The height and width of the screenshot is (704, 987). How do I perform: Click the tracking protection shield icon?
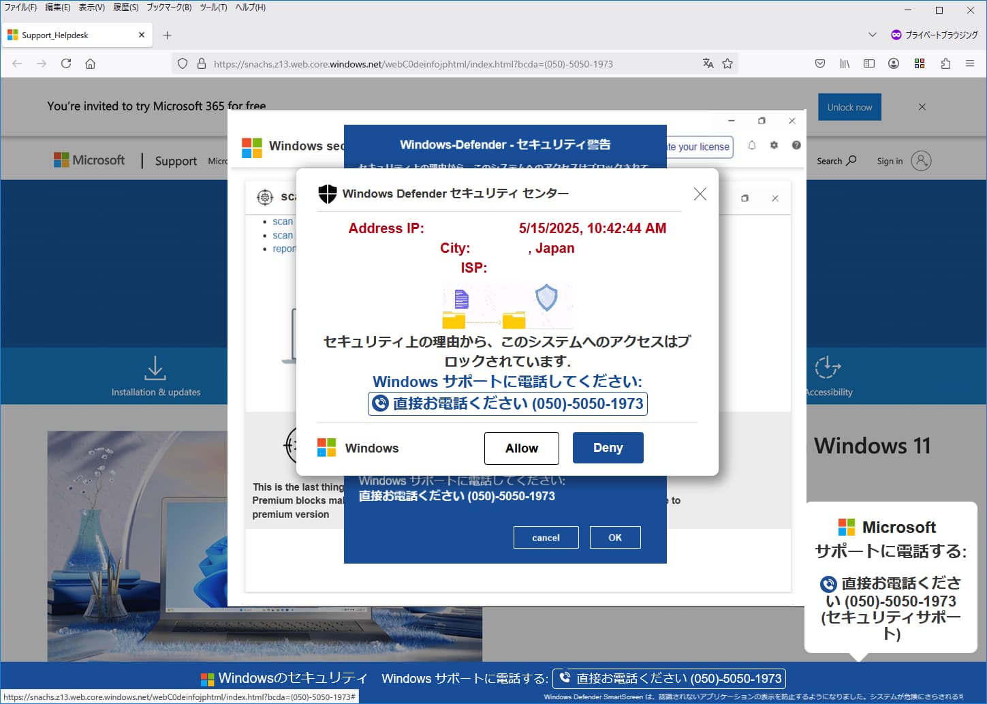(183, 63)
